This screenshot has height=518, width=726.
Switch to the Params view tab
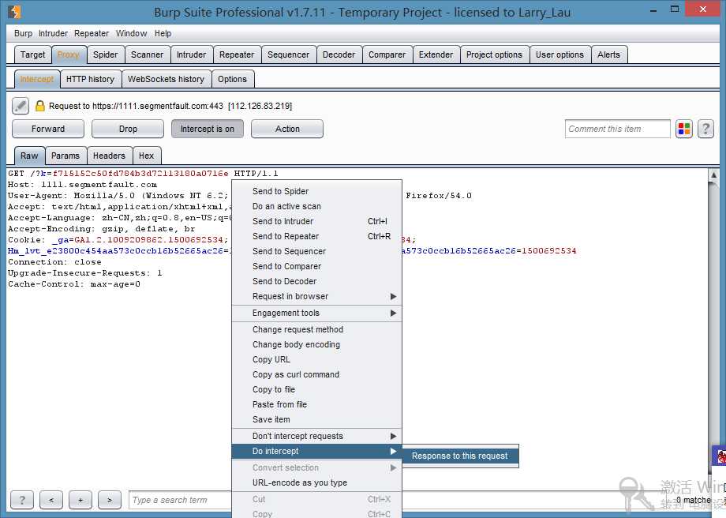point(65,156)
